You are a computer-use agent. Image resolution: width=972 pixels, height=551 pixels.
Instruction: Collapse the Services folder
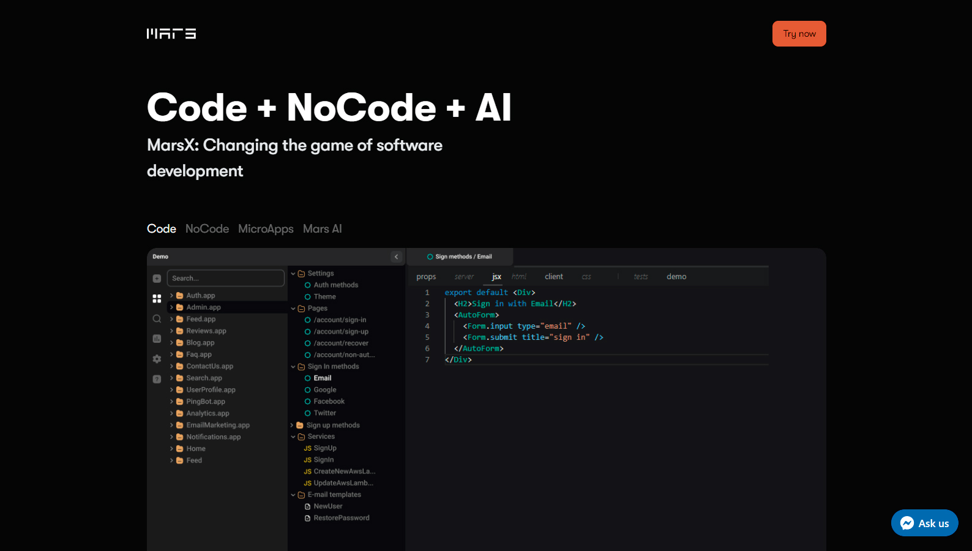point(293,437)
